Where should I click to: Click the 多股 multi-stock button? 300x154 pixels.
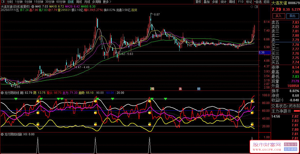pyautogui.click(x=215, y=2)
